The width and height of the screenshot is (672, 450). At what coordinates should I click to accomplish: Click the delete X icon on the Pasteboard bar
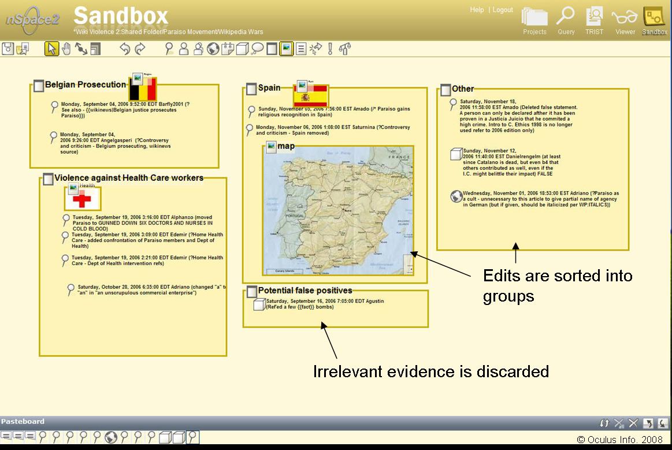(633, 423)
